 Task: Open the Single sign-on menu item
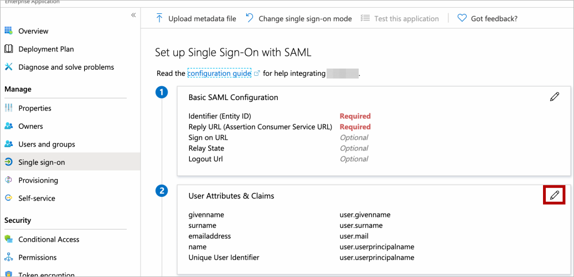pyautogui.click(x=42, y=163)
